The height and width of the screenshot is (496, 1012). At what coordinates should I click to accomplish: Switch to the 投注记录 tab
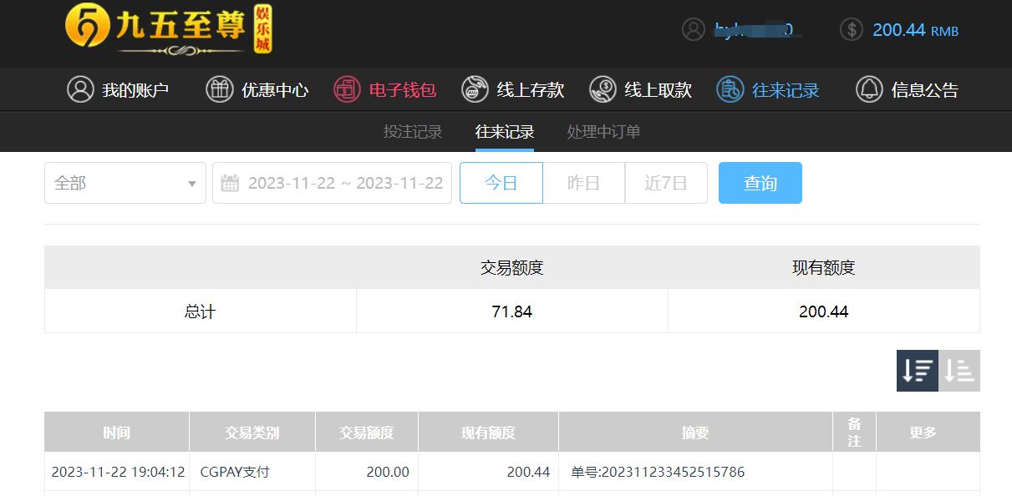coord(413,132)
